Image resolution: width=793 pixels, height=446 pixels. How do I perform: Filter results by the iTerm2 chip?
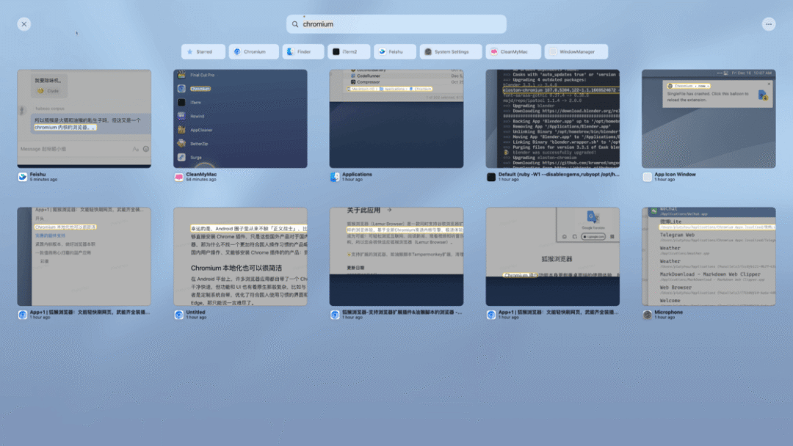click(x=349, y=51)
